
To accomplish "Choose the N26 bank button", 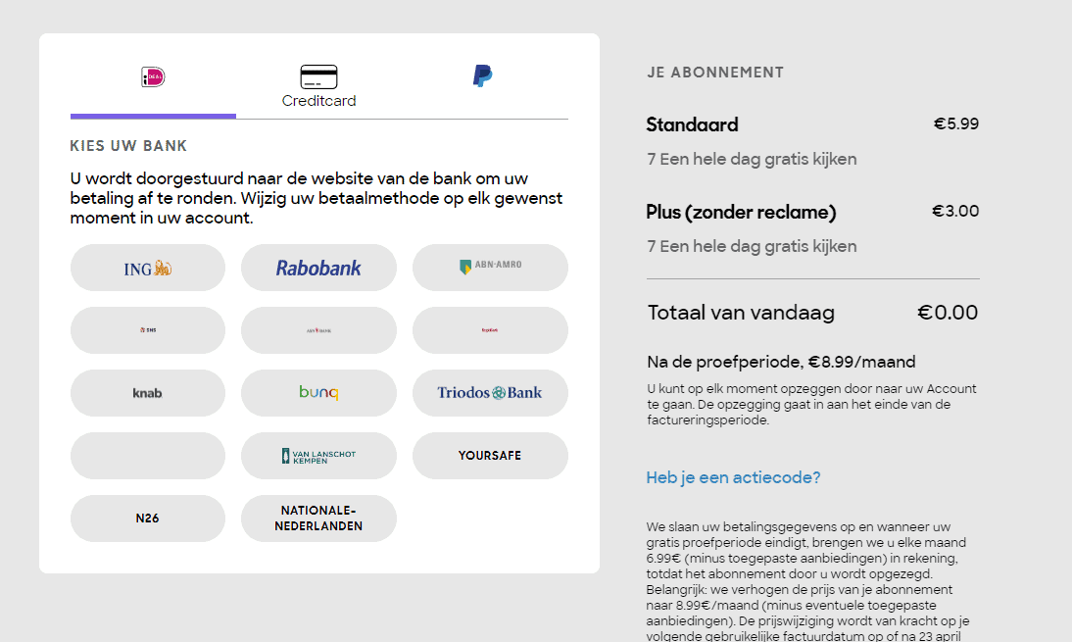I will click(x=148, y=519).
